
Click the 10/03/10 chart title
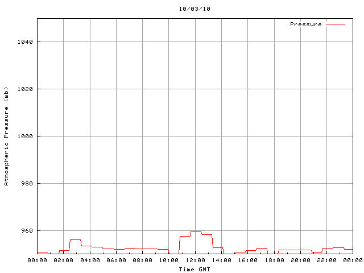195,9
